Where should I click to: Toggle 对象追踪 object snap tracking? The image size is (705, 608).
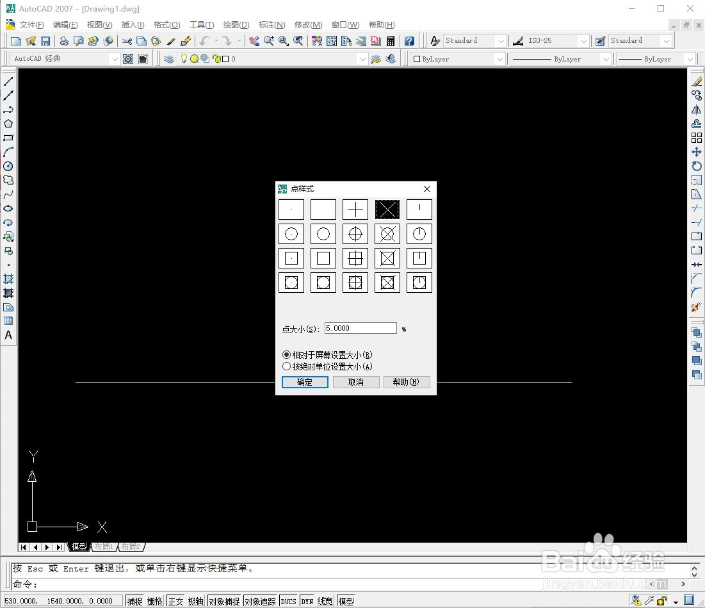pyautogui.click(x=260, y=601)
